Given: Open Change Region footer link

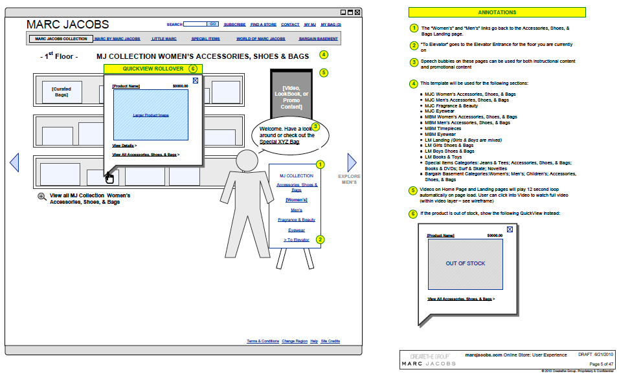Looking at the screenshot, I should point(295,341).
